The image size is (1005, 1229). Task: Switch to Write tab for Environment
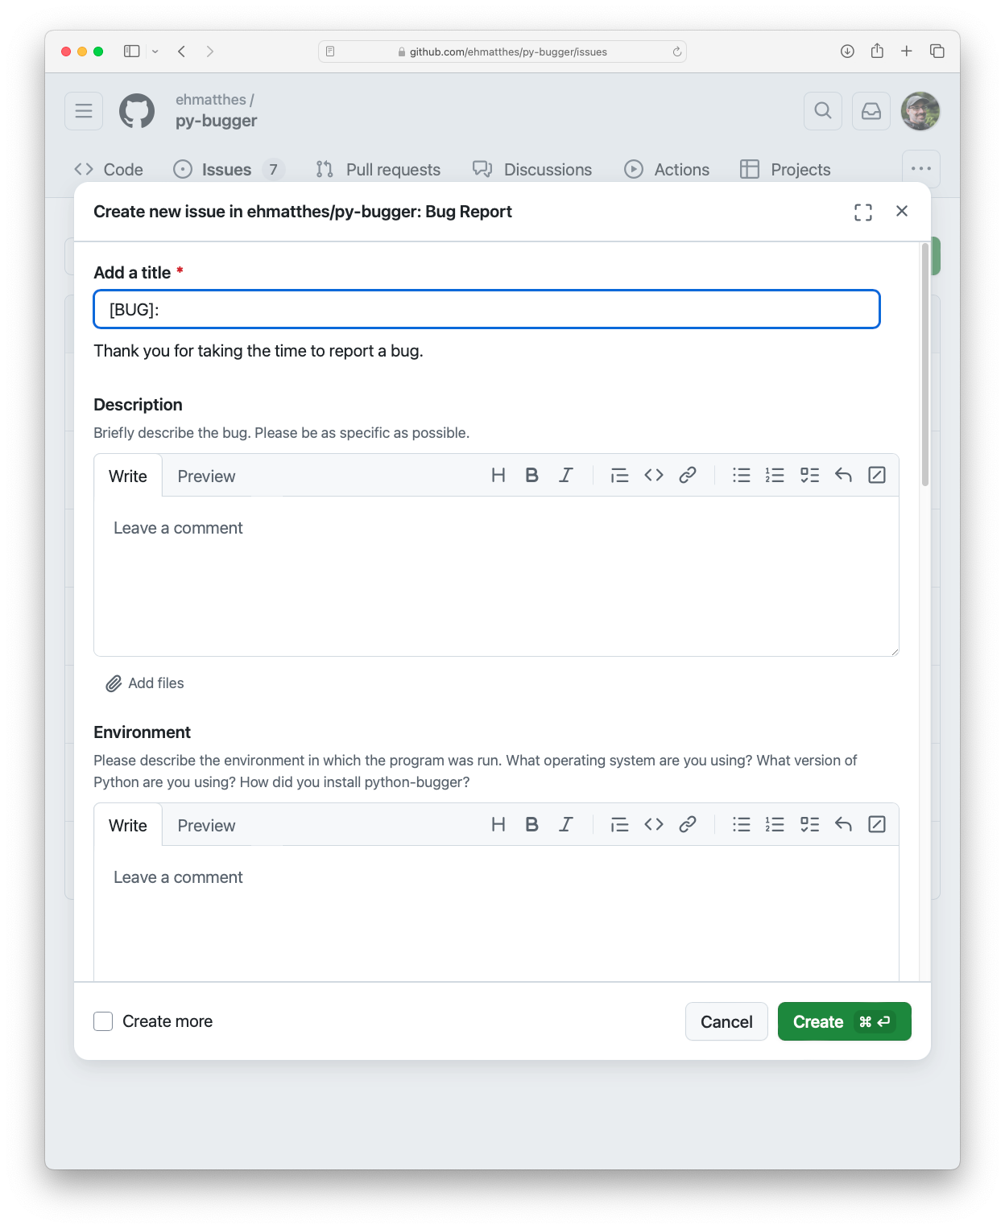click(x=127, y=825)
